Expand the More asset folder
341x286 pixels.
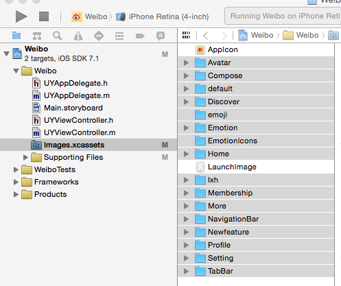click(x=187, y=206)
